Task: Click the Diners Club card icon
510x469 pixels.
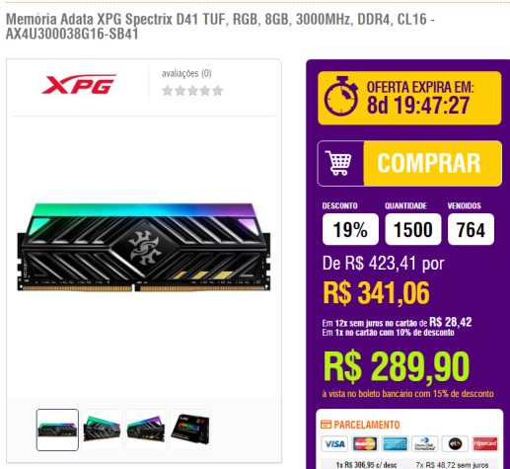Action: point(425,444)
